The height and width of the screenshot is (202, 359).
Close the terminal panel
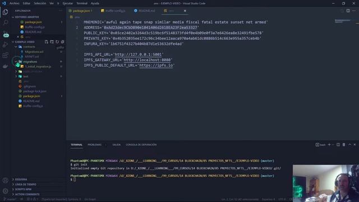(x=355, y=145)
